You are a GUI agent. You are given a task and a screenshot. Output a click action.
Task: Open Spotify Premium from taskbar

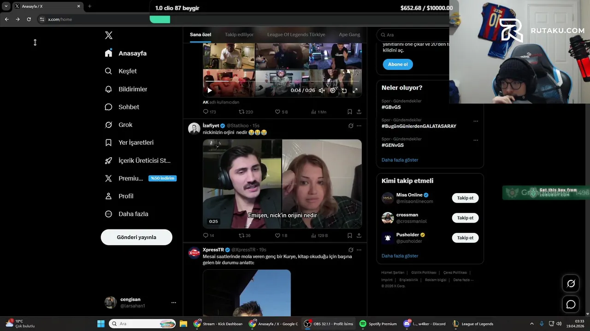pos(378,324)
